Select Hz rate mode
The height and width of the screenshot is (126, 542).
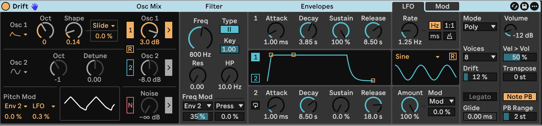(x=435, y=25)
